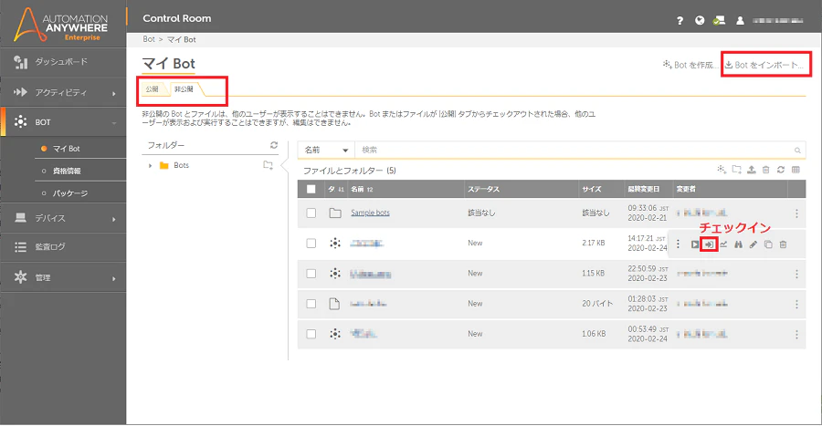Check the 20 バイト file row checkbox
The height and width of the screenshot is (426, 822).
pos(311,304)
